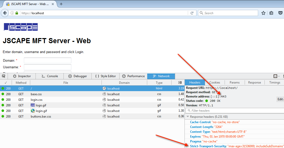Bookmark this page with the star icon
This screenshot has width=284, height=148.
(x=263, y=13)
